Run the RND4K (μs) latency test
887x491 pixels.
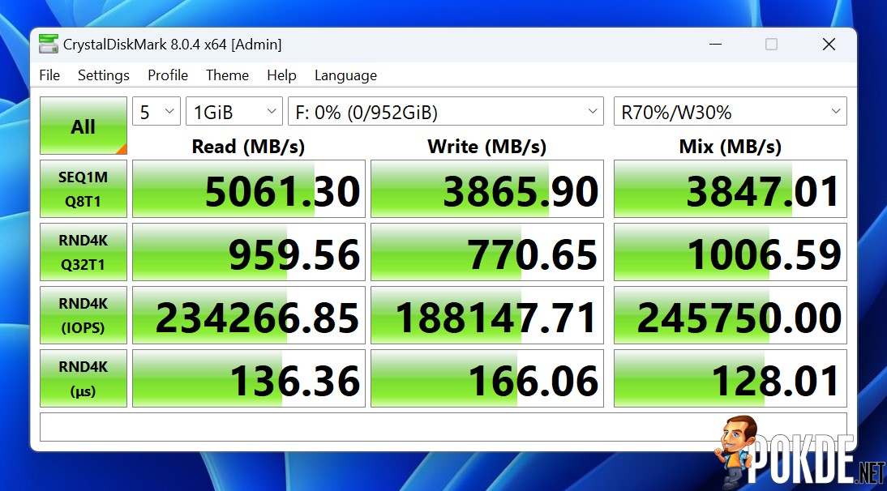coord(84,378)
